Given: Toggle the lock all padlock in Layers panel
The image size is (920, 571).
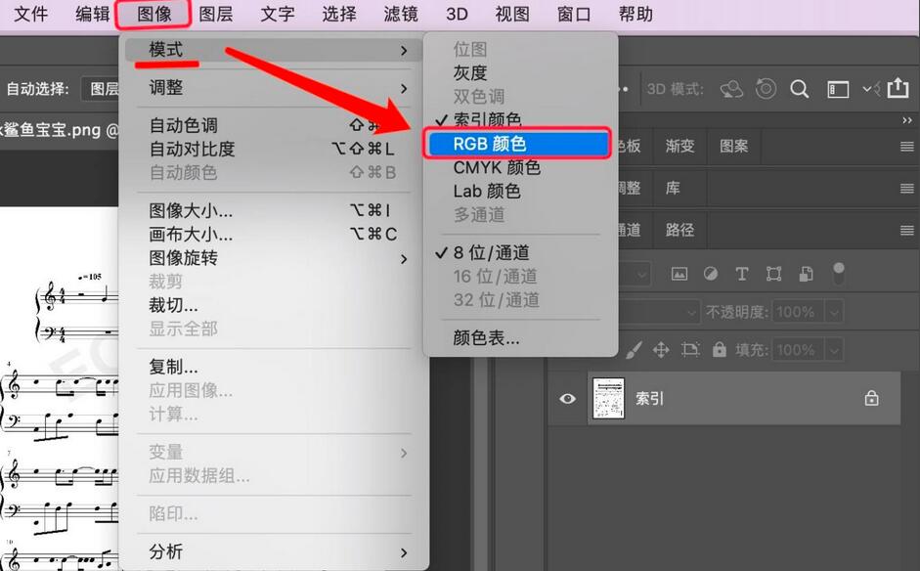Looking at the screenshot, I should tap(721, 350).
